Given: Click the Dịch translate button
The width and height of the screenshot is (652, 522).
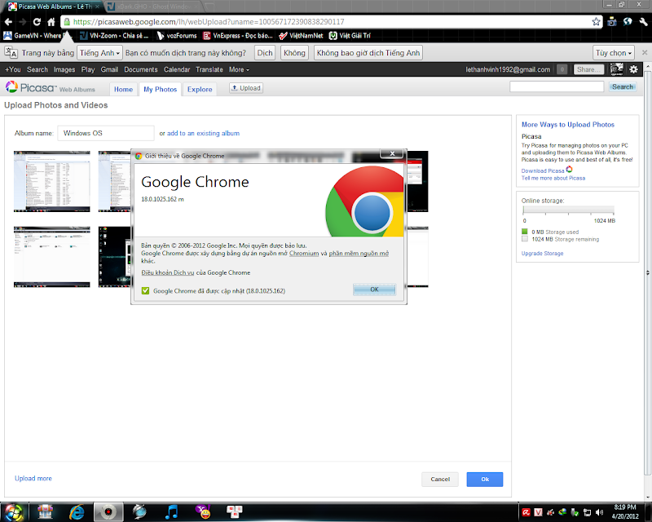Looking at the screenshot, I should tap(264, 53).
